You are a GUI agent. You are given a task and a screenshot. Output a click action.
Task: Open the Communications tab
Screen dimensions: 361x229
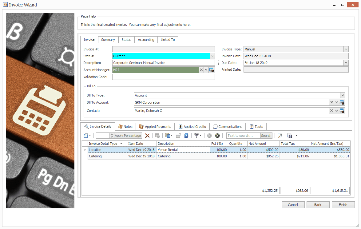click(228, 127)
